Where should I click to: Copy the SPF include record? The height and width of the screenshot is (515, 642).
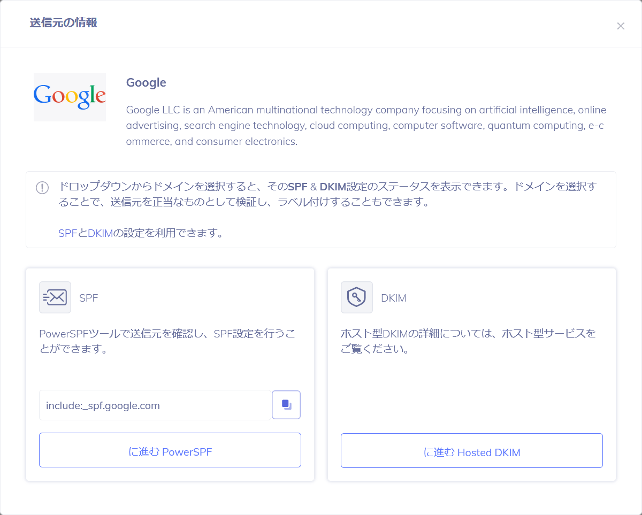tap(286, 405)
